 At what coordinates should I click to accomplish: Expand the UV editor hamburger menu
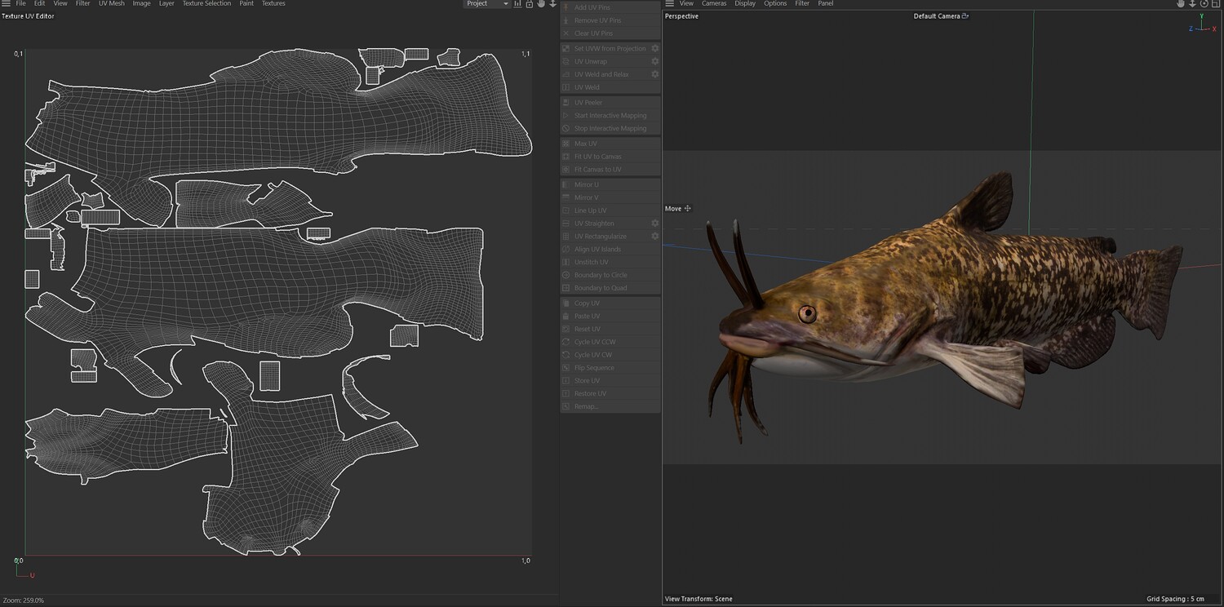tap(7, 4)
